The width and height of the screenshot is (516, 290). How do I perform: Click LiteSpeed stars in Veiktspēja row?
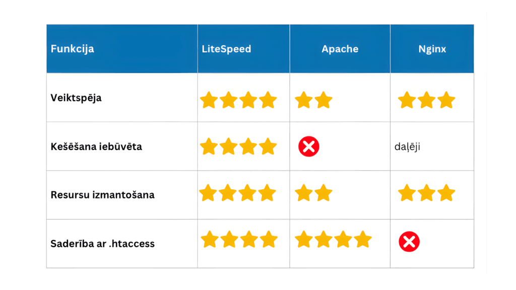pos(238,100)
